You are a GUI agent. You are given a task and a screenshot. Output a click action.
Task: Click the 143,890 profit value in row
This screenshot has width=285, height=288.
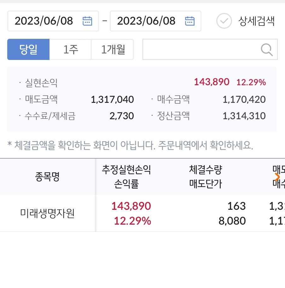click(131, 206)
